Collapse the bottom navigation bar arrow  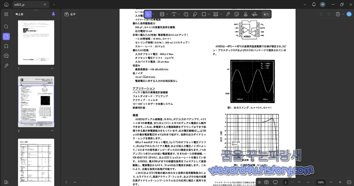(259, 182)
